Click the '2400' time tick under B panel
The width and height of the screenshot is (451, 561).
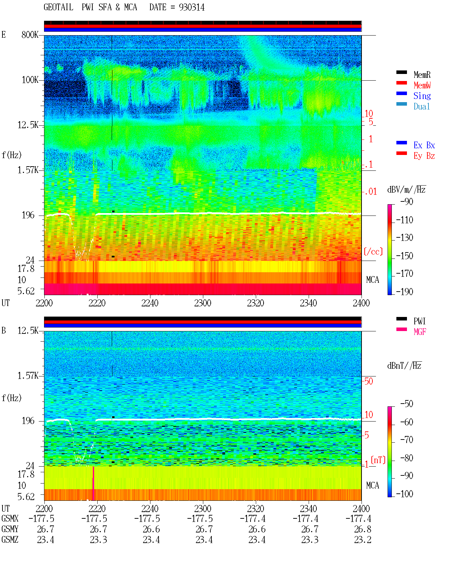[361, 509]
